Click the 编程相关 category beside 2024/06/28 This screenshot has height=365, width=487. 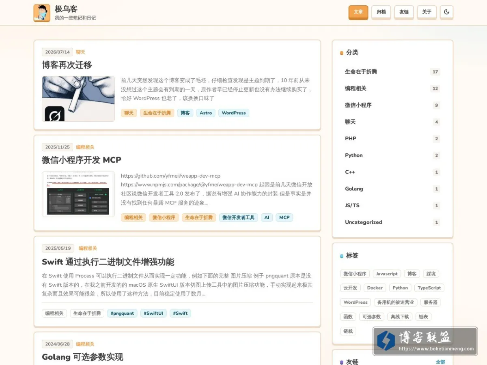(85, 344)
